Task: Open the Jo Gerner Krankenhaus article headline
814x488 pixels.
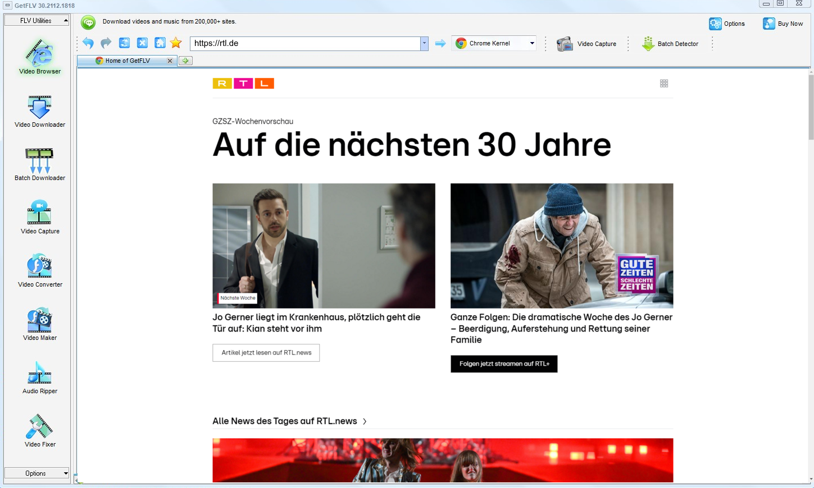Action: (x=316, y=323)
